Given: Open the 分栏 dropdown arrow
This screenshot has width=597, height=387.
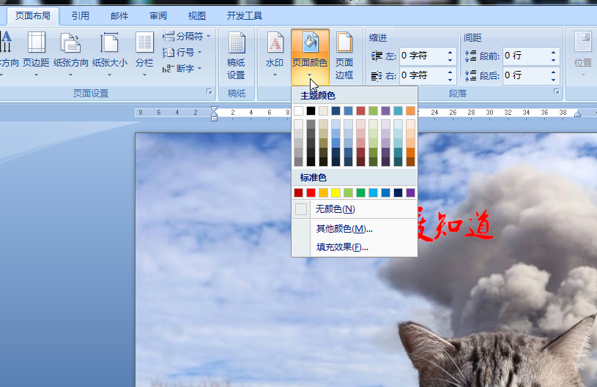Looking at the screenshot, I should 145,75.
